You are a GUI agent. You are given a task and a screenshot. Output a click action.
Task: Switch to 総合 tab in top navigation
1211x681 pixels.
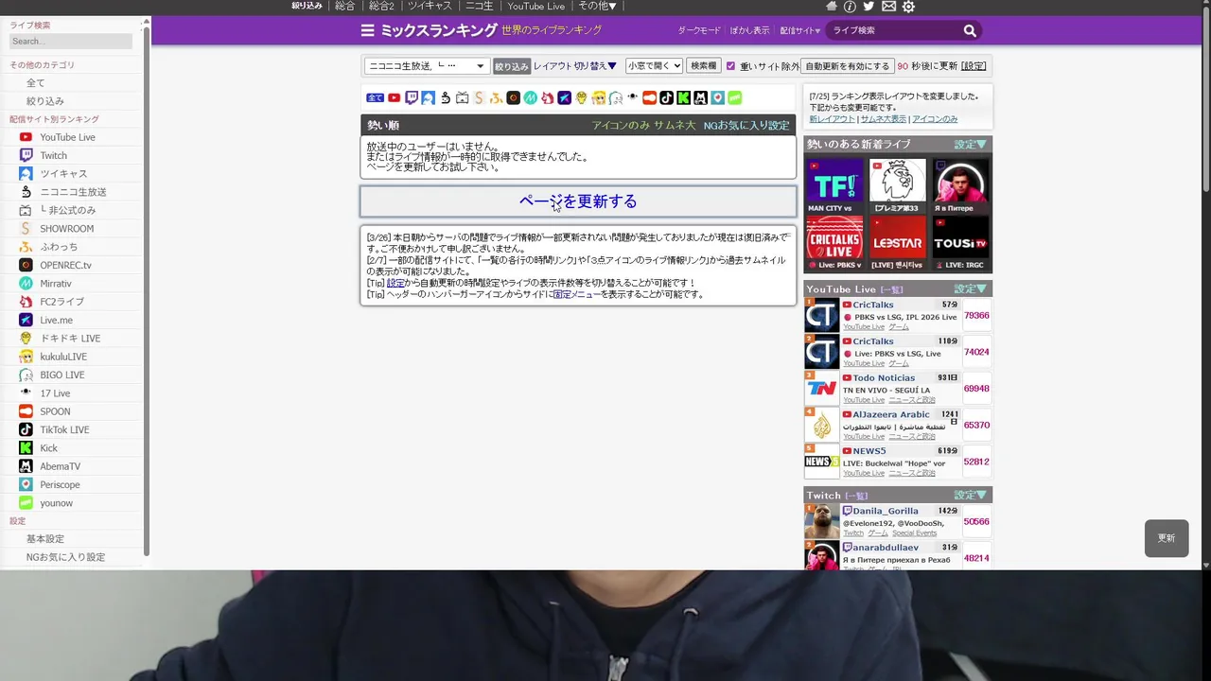[x=345, y=6]
